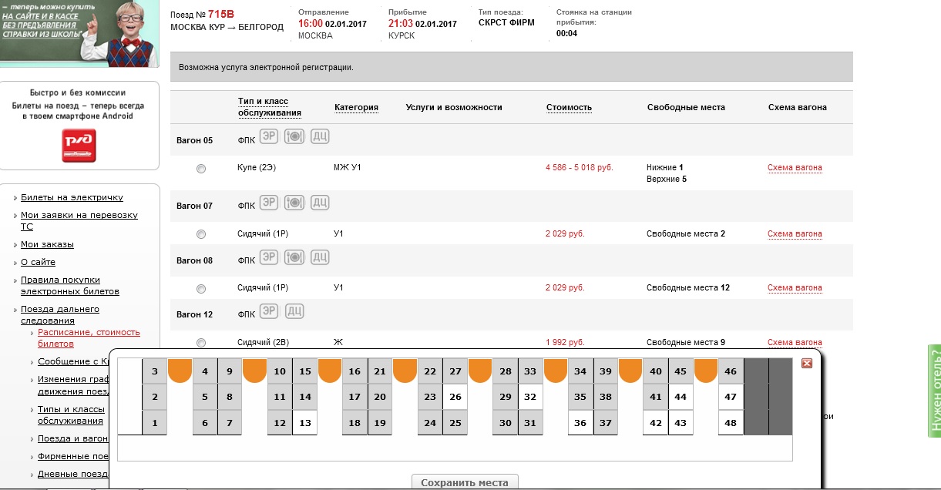Click the dining service icon for Вагон 05
Image resolution: width=941 pixels, height=490 pixels.
[x=294, y=137]
